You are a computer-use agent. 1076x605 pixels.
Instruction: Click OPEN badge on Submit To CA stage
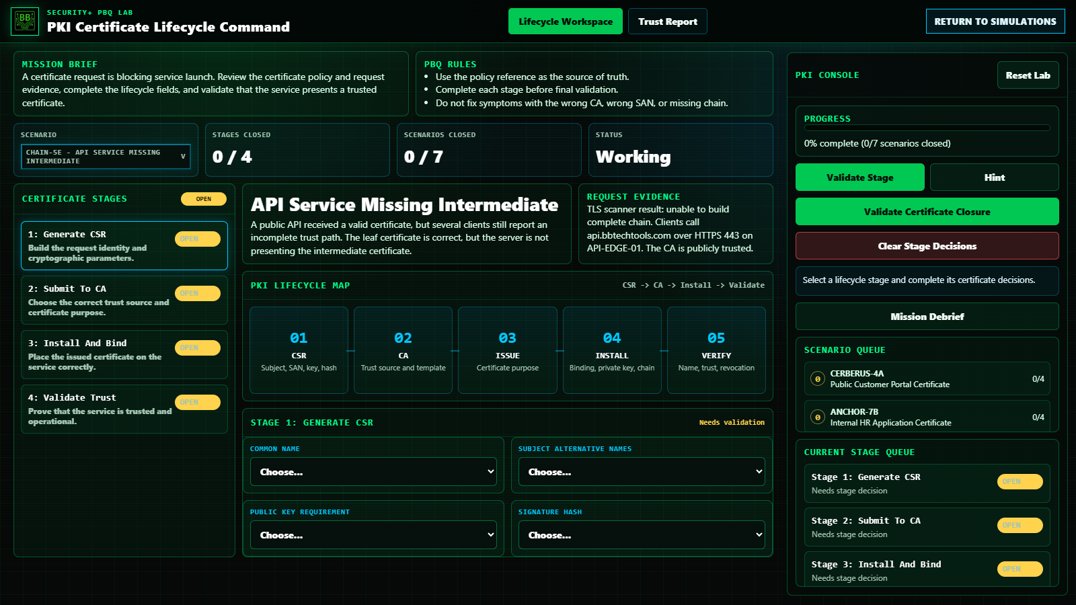click(x=198, y=294)
